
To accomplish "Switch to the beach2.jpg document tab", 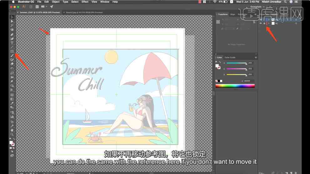I will [x=85, y=13].
